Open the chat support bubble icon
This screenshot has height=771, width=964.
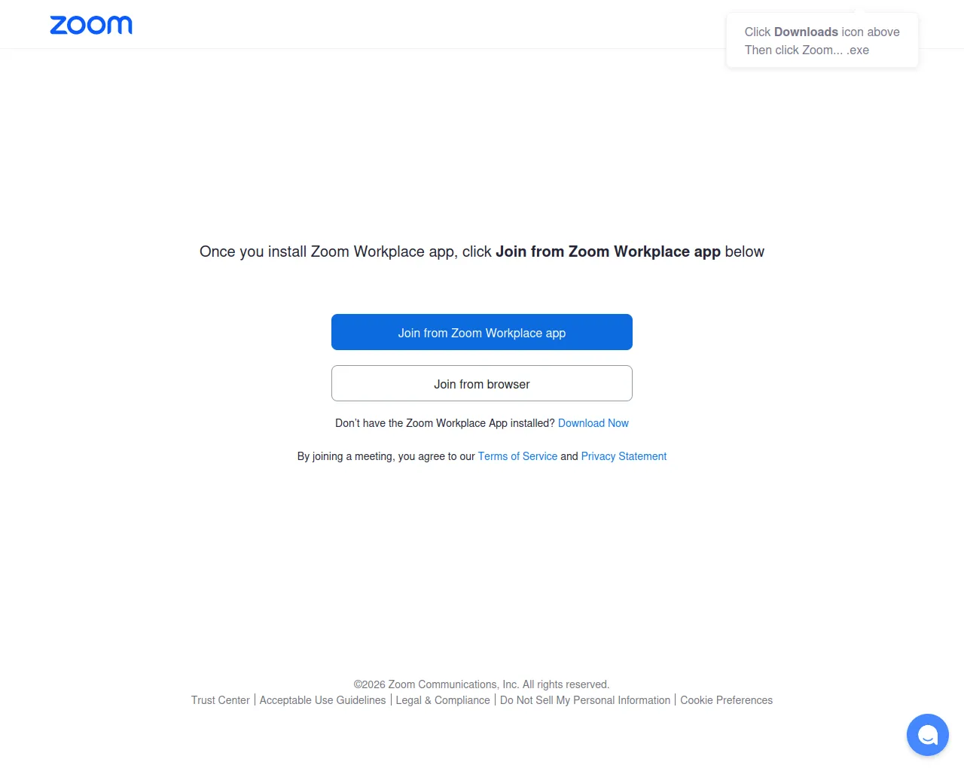(927, 735)
